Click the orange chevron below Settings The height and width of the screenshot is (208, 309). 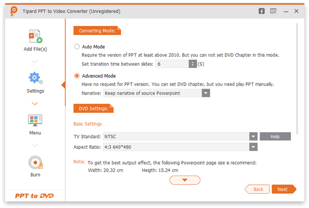coord(35,103)
